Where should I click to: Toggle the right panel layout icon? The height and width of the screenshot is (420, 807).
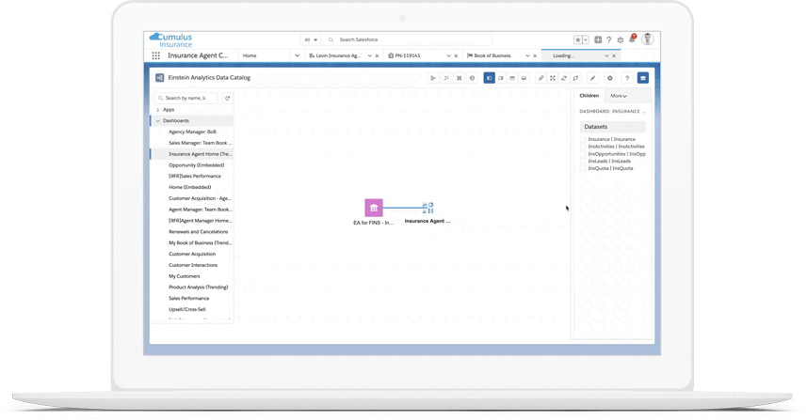501,78
